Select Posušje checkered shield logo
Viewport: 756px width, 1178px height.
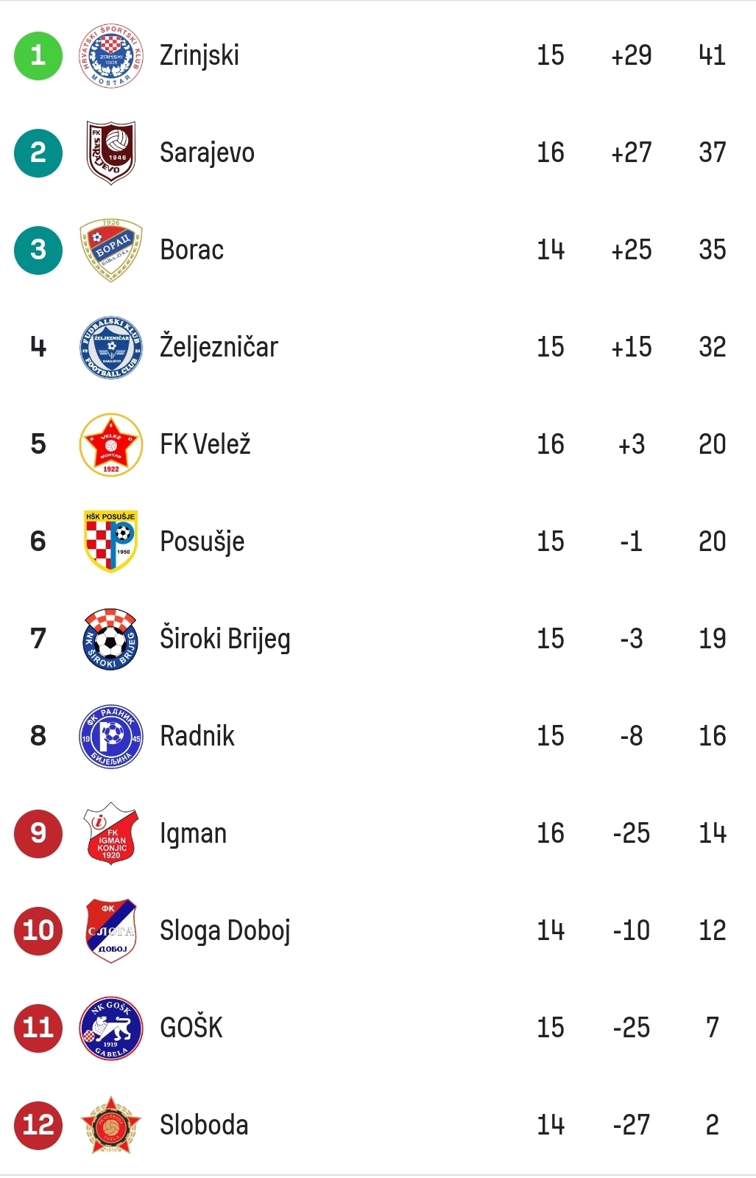pos(110,541)
